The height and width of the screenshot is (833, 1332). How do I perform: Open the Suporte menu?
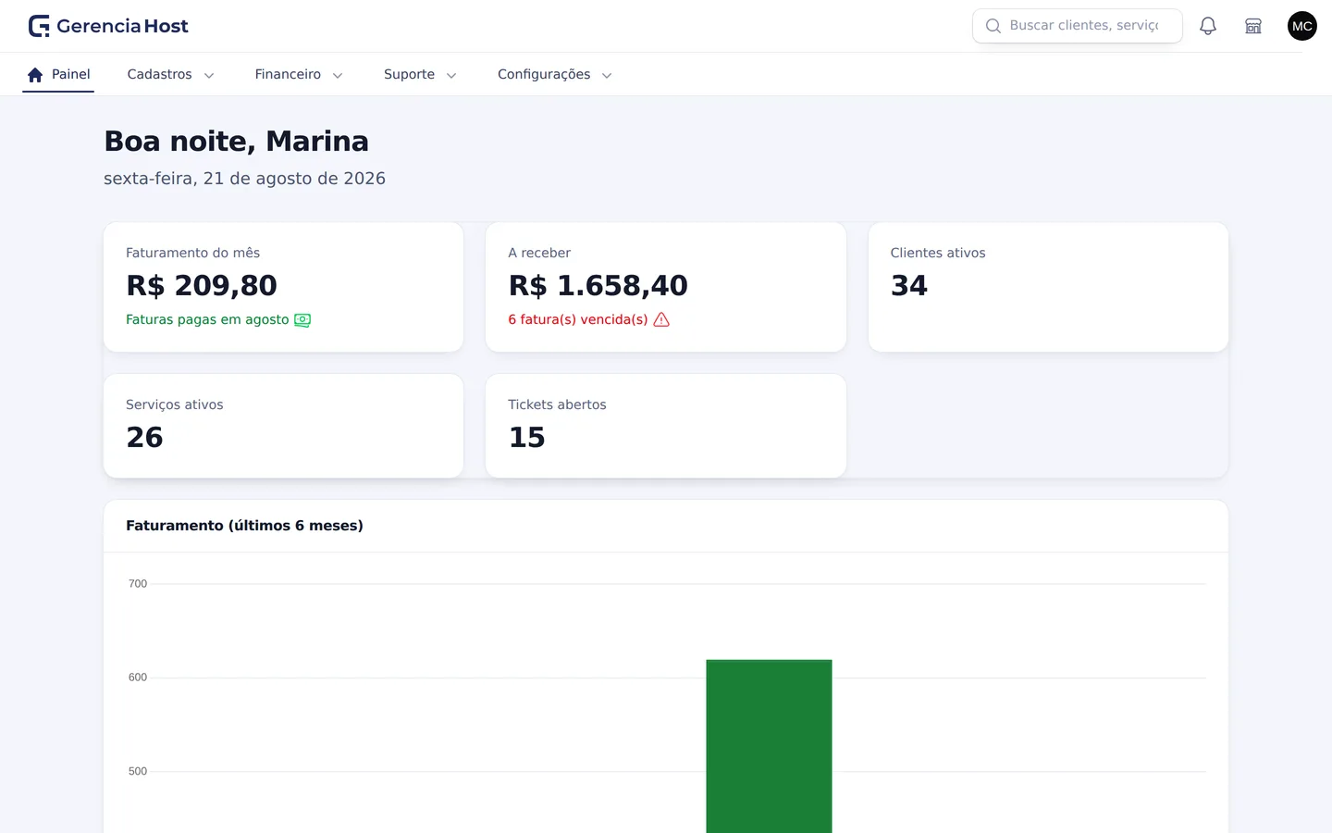[420, 75]
